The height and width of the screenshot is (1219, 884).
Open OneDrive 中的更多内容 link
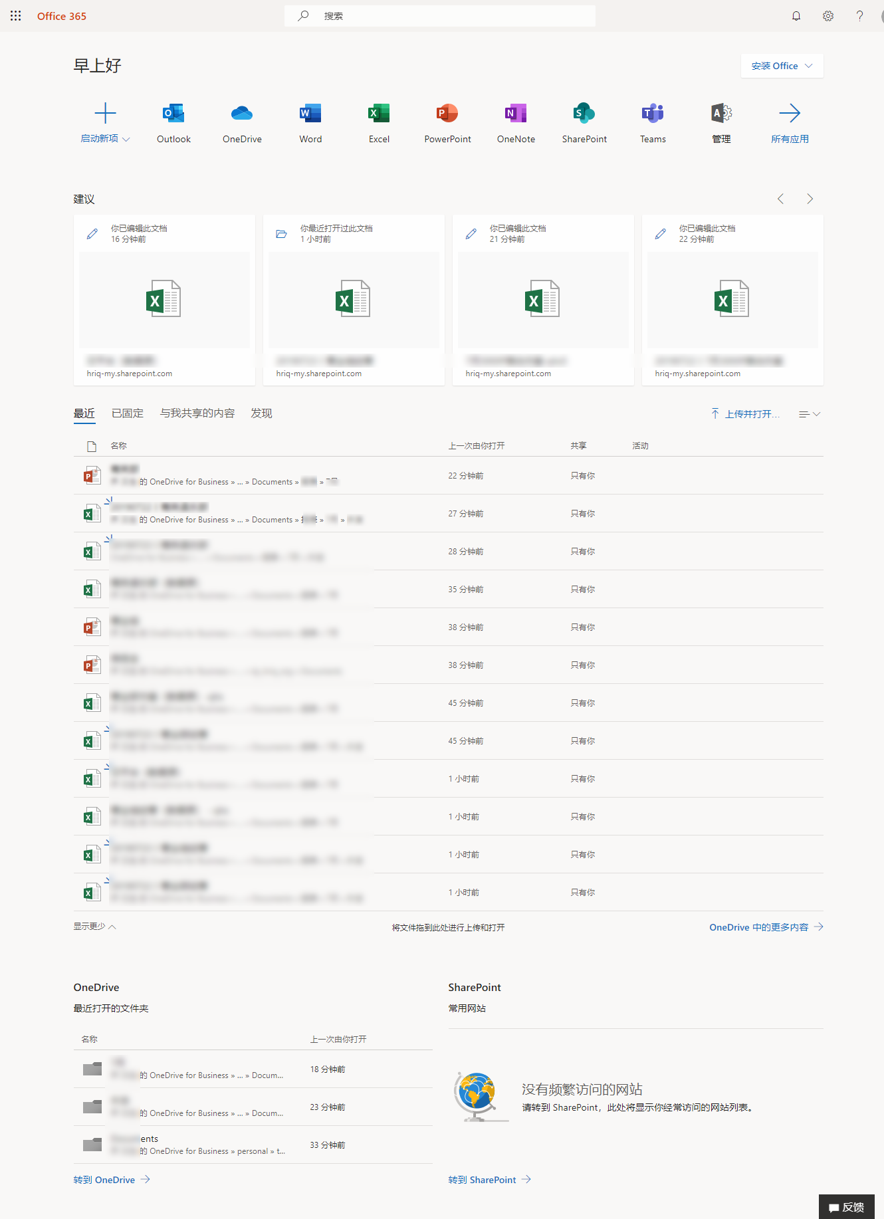coord(766,927)
